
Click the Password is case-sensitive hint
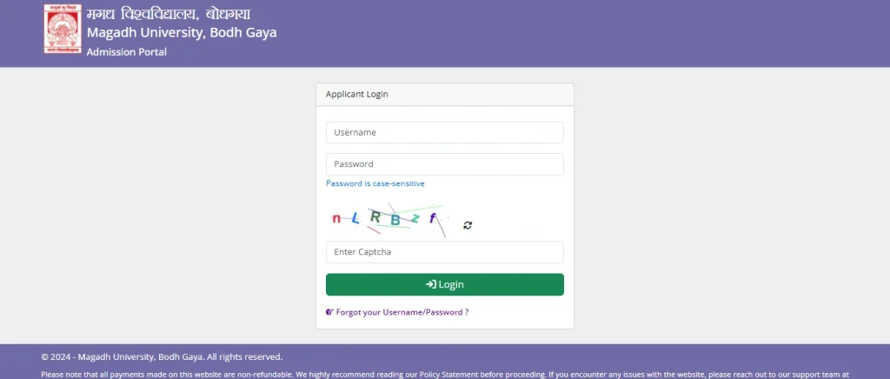point(375,183)
